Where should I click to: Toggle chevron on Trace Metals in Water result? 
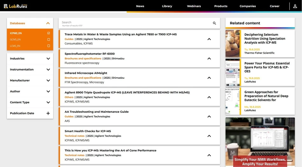coord(209,39)
